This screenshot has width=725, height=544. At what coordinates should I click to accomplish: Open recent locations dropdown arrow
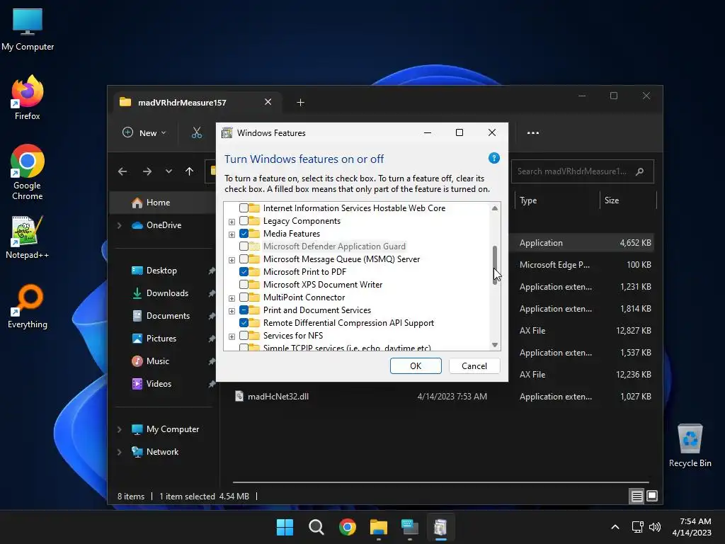pyautogui.click(x=169, y=171)
